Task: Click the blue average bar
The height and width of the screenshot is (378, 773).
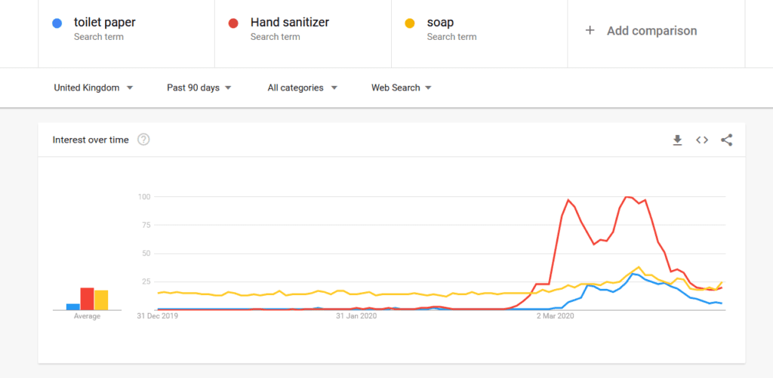Action: click(x=72, y=306)
